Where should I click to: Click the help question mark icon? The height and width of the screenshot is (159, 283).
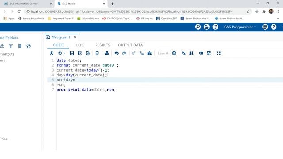[x=274, y=27]
